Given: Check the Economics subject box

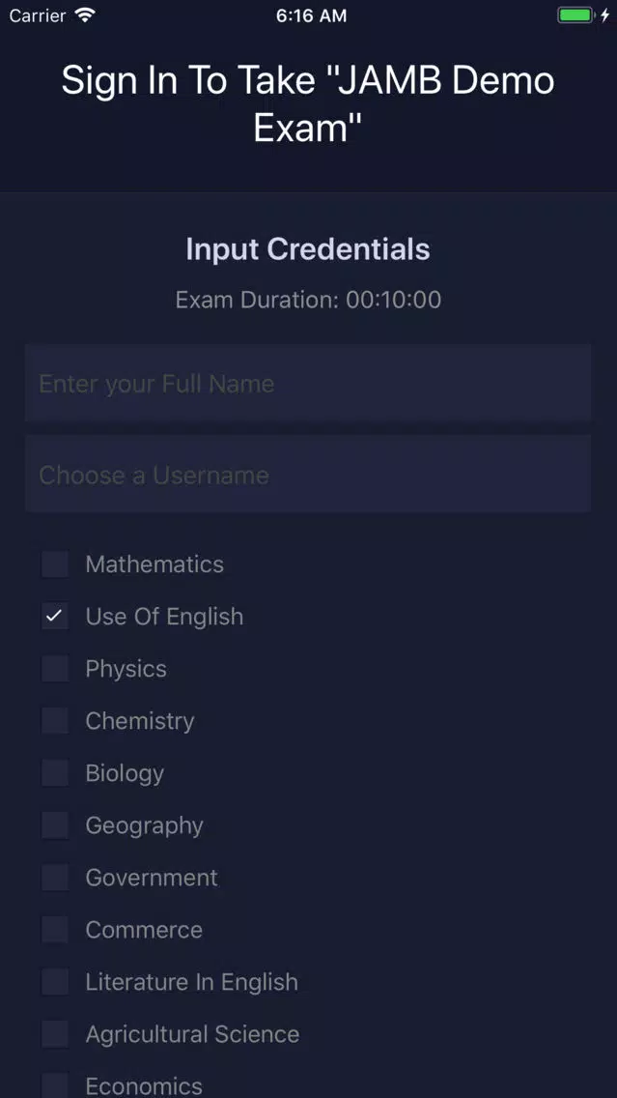Looking at the screenshot, I should pos(55,1085).
